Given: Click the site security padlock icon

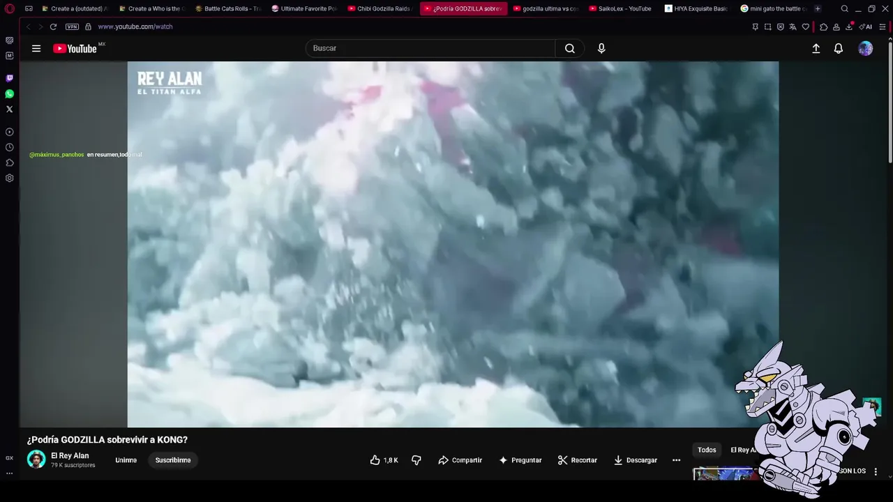Looking at the screenshot, I should [88, 26].
